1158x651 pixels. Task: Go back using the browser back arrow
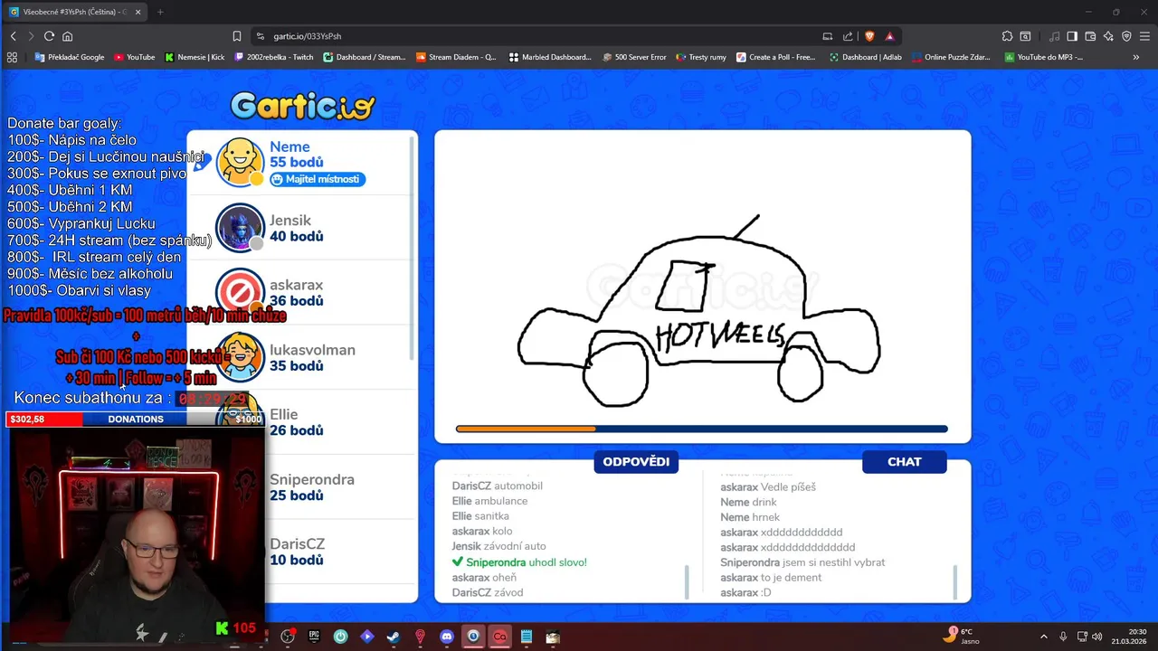pyautogui.click(x=13, y=36)
